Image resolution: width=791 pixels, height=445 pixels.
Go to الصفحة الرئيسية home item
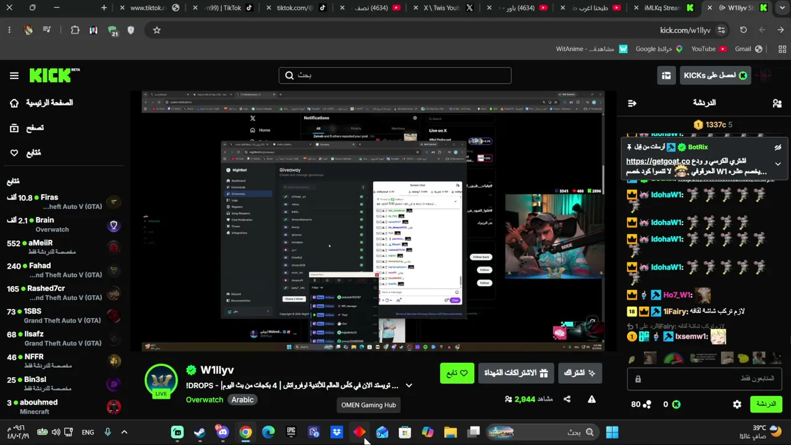pos(42,103)
